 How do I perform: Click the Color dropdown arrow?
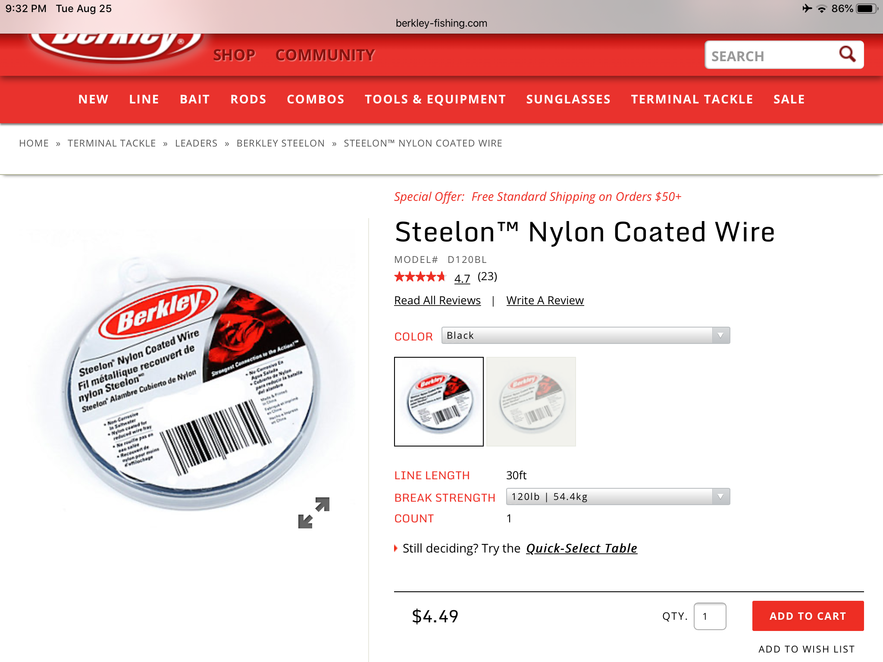(x=720, y=335)
